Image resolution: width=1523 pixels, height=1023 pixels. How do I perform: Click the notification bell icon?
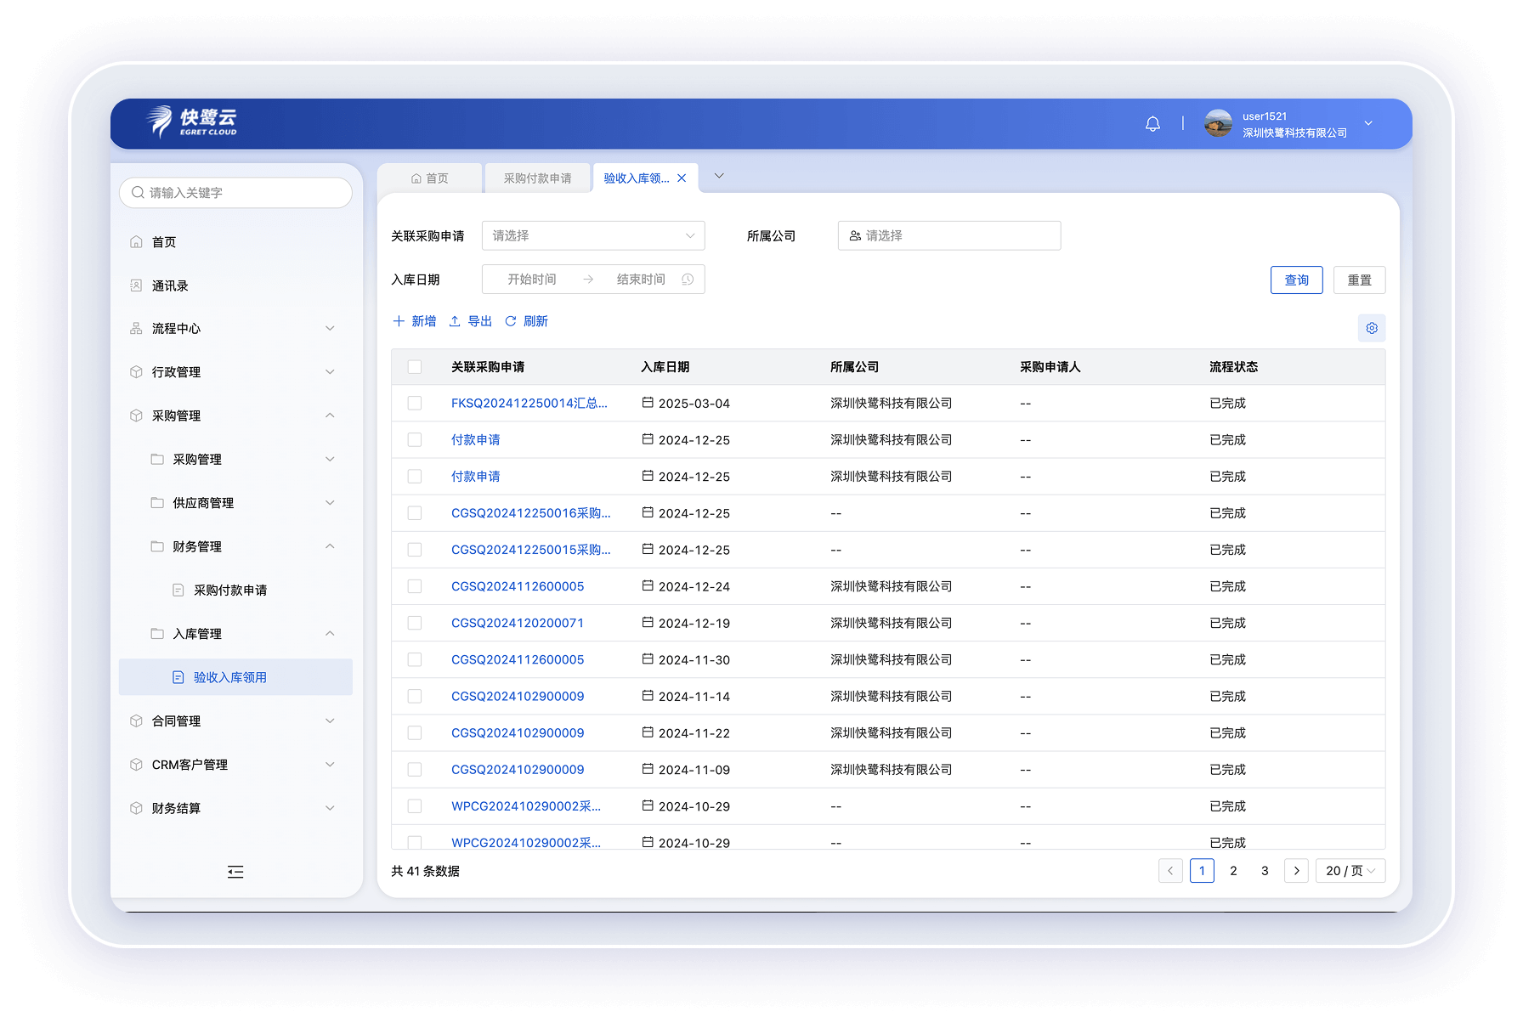1152,124
